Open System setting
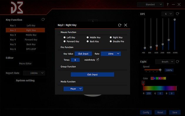185x116 pixels. [25, 81]
